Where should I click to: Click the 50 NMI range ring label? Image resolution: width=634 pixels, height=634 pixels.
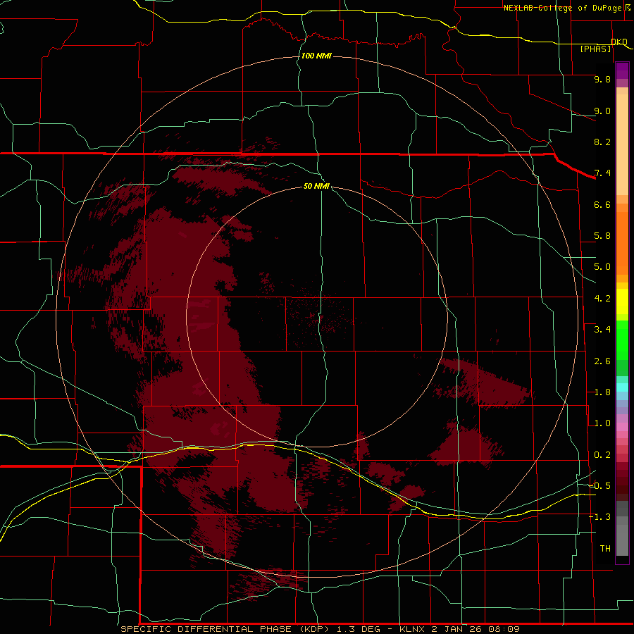[316, 186]
